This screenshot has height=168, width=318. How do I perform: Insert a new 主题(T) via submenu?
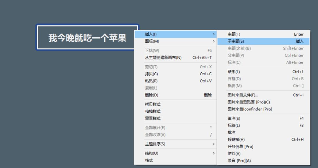[x=264, y=34]
